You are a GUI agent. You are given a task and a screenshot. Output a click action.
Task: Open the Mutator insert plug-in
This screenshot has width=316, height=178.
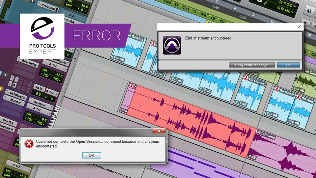15,101
